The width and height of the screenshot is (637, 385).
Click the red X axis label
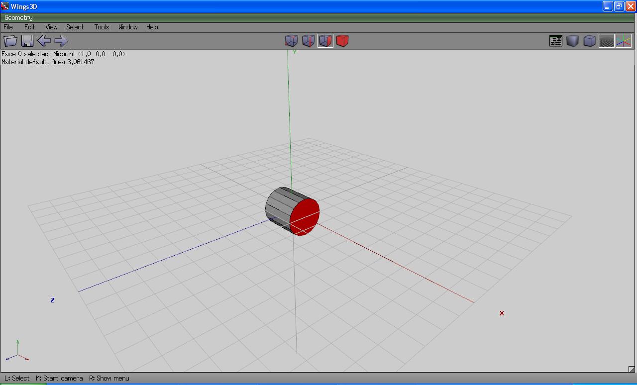tap(502, 313)
